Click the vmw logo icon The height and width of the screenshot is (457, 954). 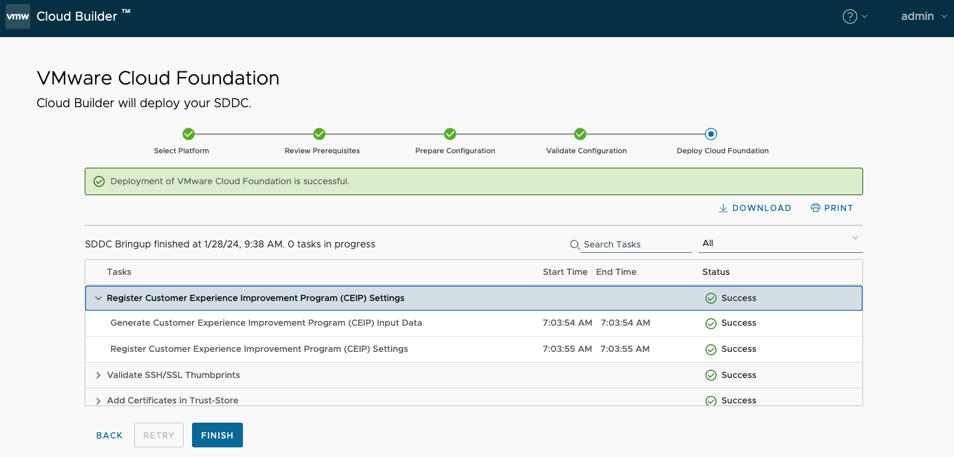[x=18, y=16]
